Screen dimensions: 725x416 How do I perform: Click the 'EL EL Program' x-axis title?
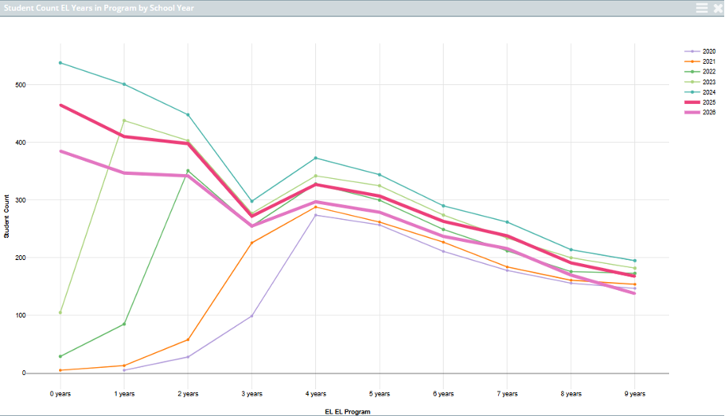347,411
